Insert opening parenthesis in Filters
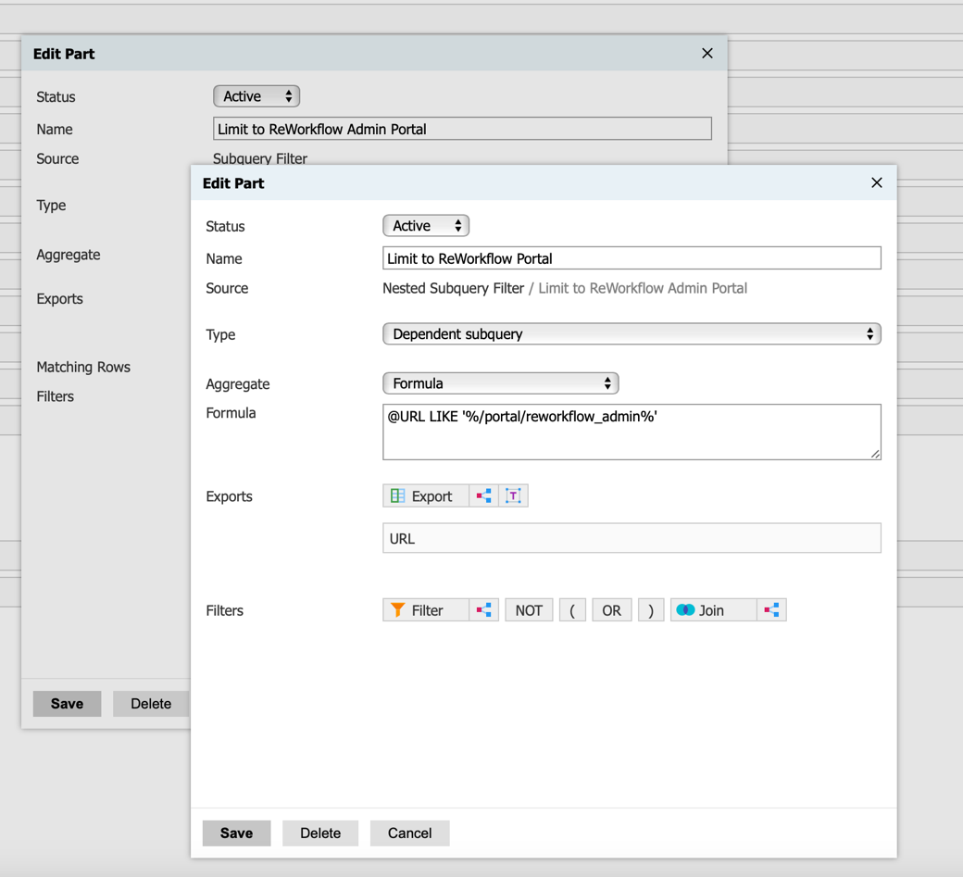Screen dimensions: 963x877 [572, 610]
